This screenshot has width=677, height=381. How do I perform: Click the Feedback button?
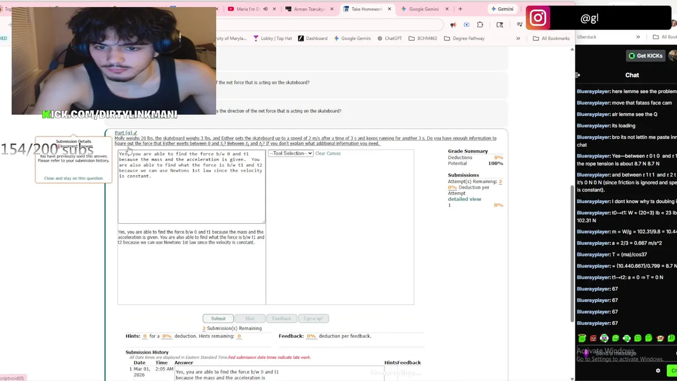click(x=281, y=319)
